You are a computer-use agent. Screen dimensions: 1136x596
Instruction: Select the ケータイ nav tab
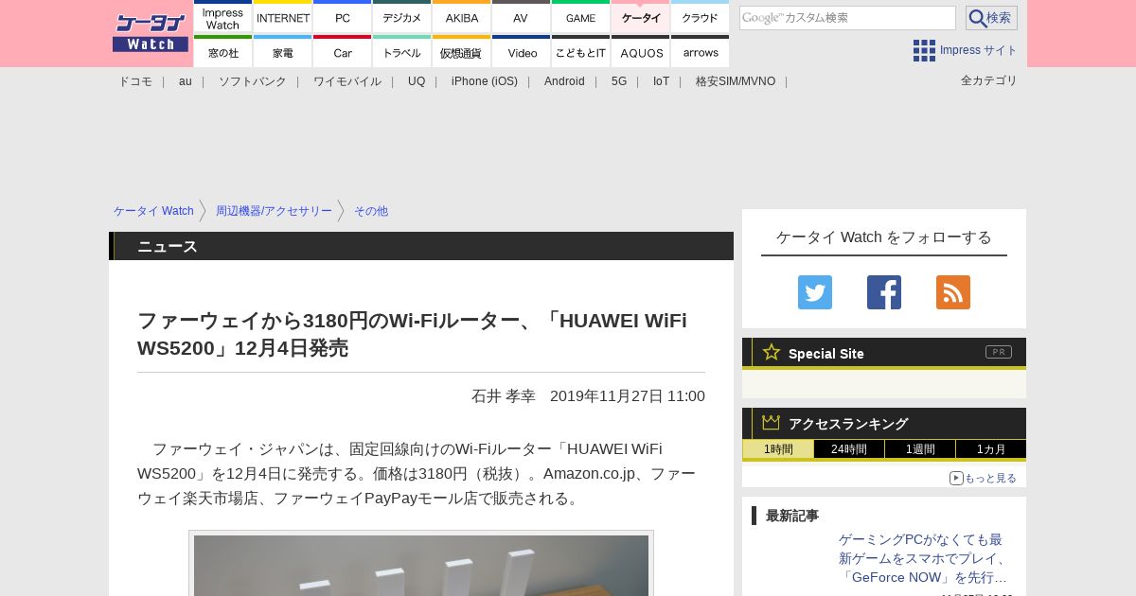pos(641,17)
